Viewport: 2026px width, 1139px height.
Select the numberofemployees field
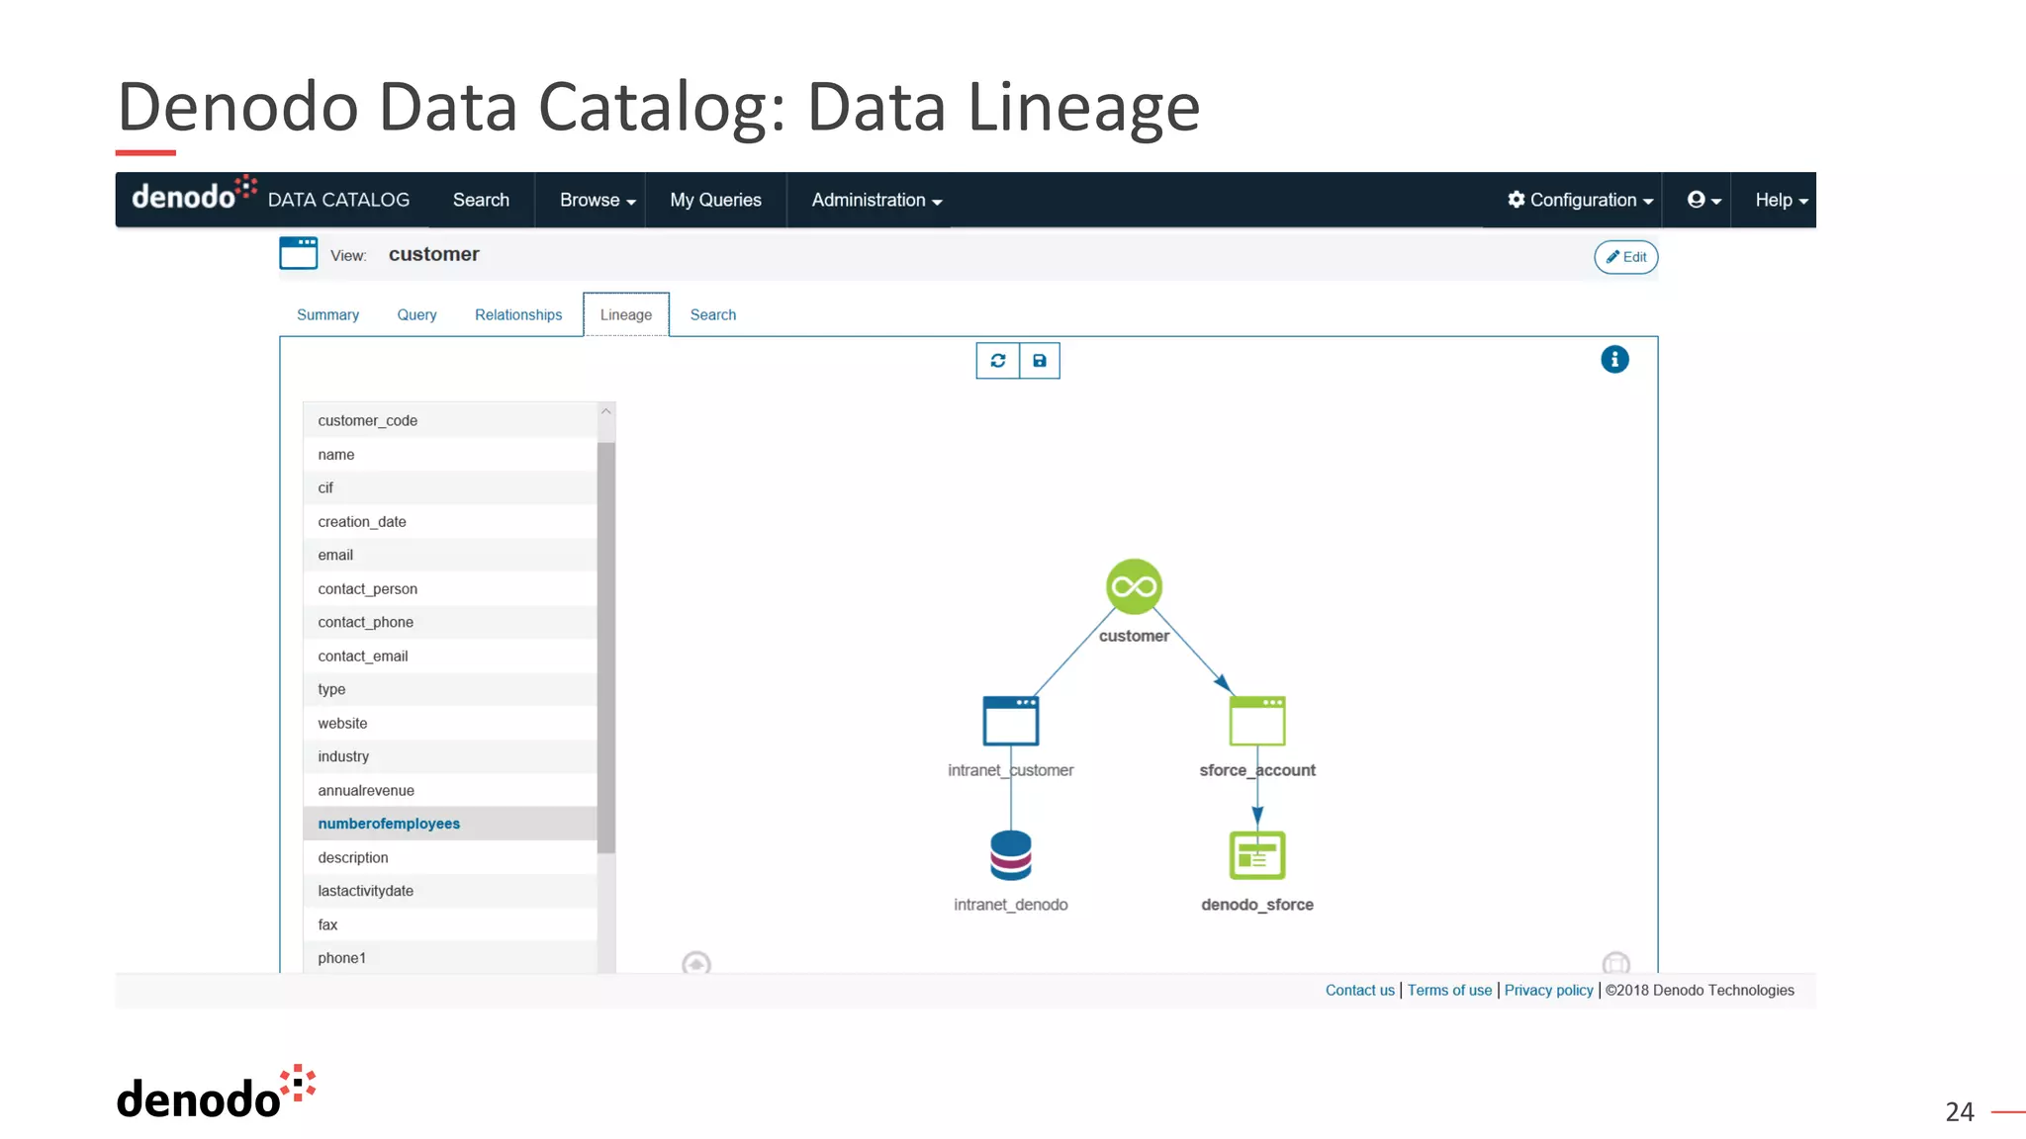[389, 824]
